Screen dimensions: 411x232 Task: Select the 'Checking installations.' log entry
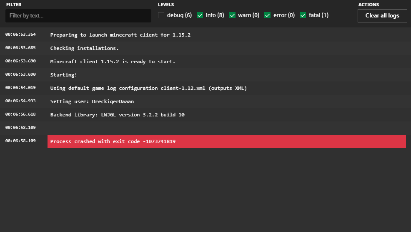tap(84, 48)
